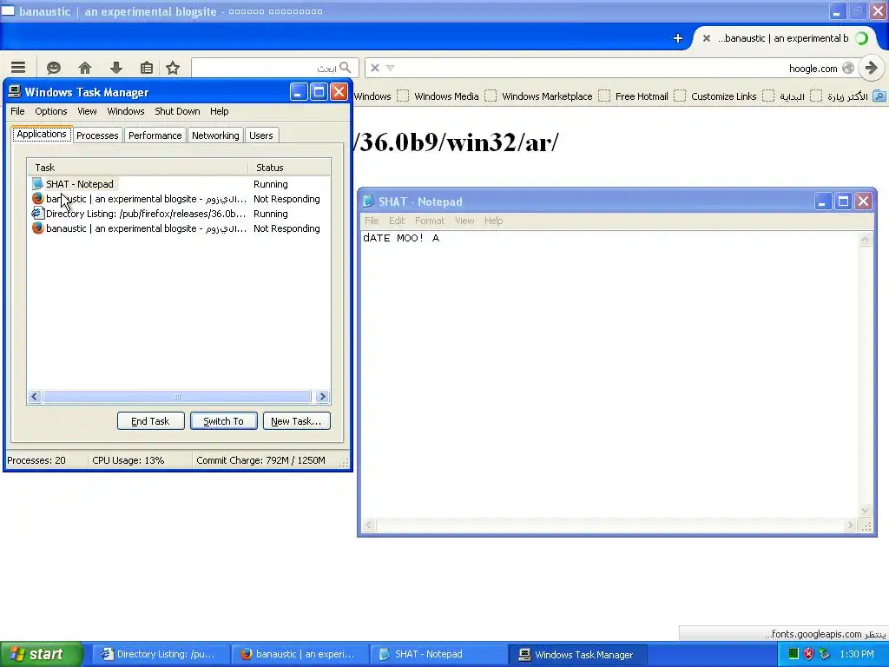Select first banaustic Not Responding task
The image size is (889, 667).
(179, 199)
